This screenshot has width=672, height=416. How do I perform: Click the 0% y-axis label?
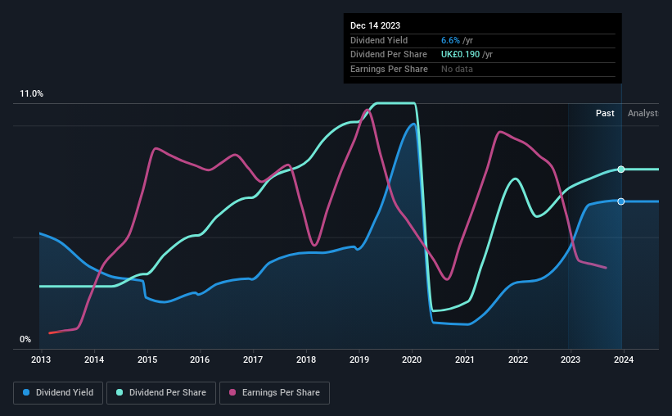click(x=25, y=339)
